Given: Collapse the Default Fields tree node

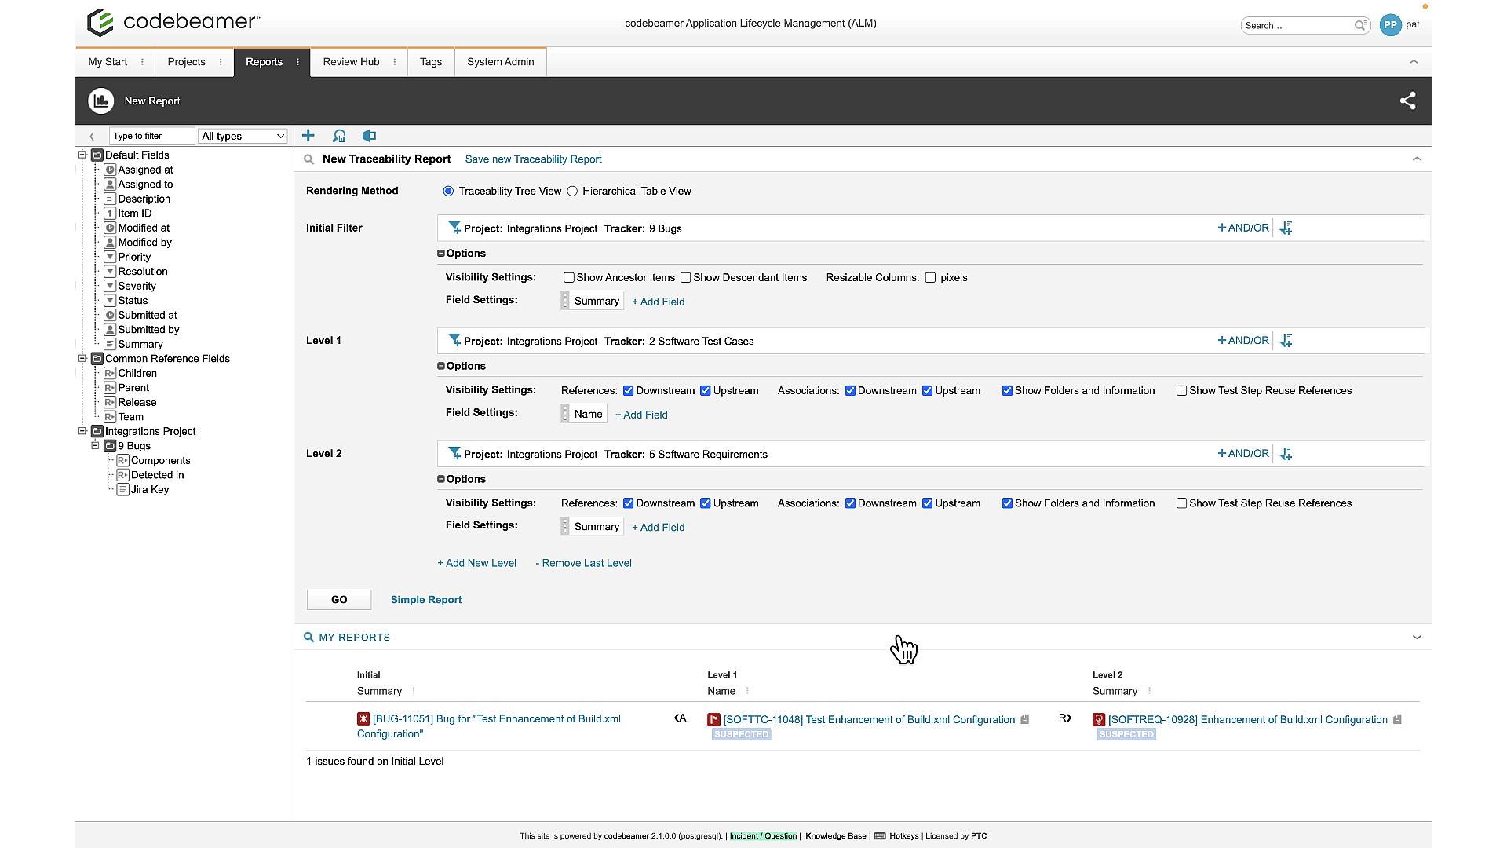Looking at the screenshot, I should (82, 155).
